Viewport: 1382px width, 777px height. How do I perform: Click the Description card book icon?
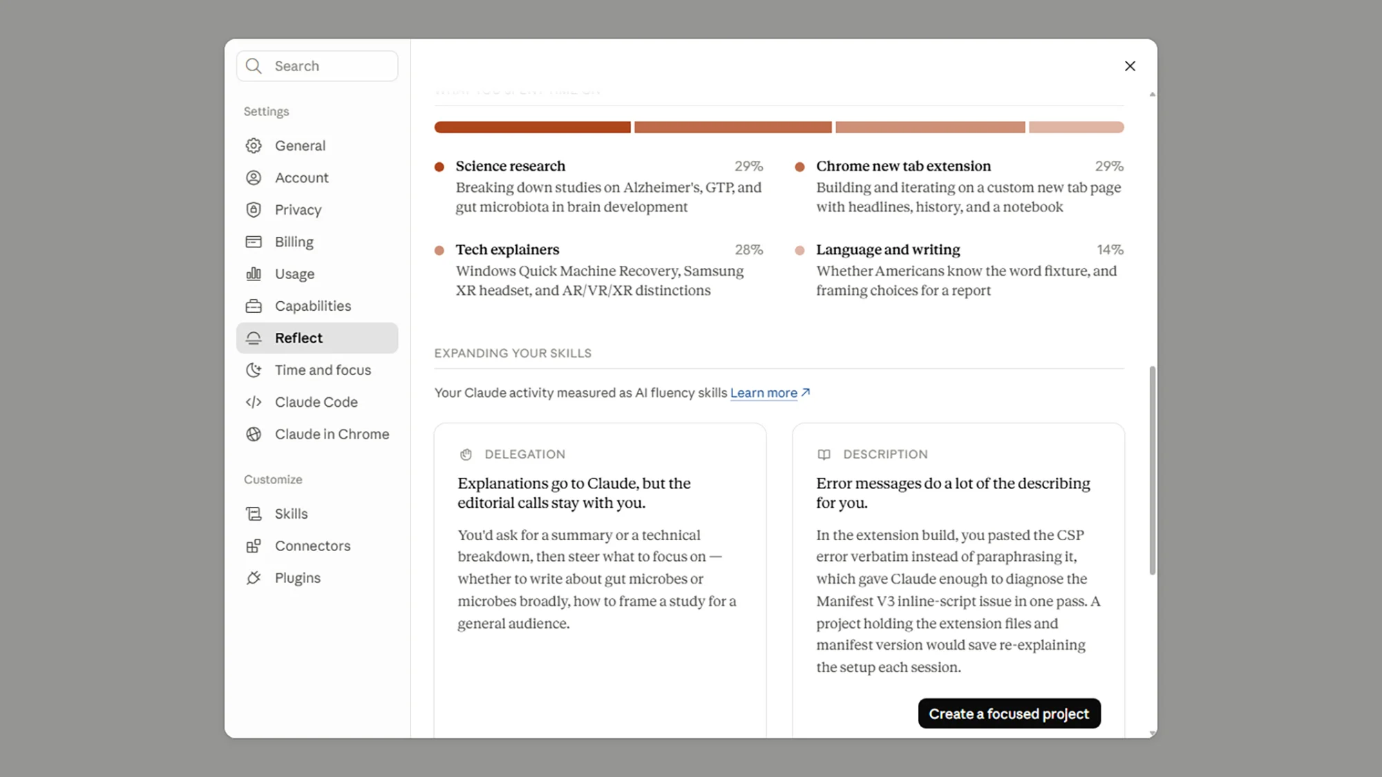coord(824,454)
